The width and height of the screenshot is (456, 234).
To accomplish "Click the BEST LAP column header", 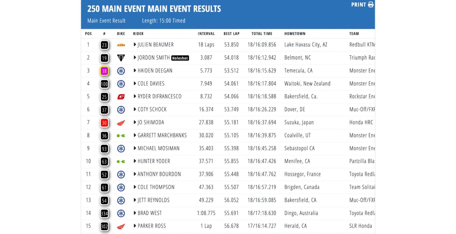I will 231,34.
